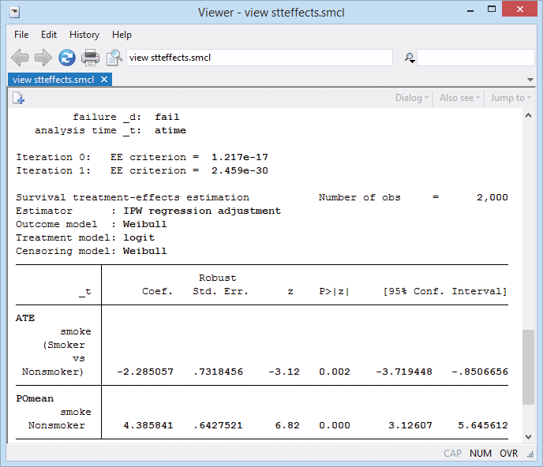Expand the Dialog dropdown

(x=412, y=98)
